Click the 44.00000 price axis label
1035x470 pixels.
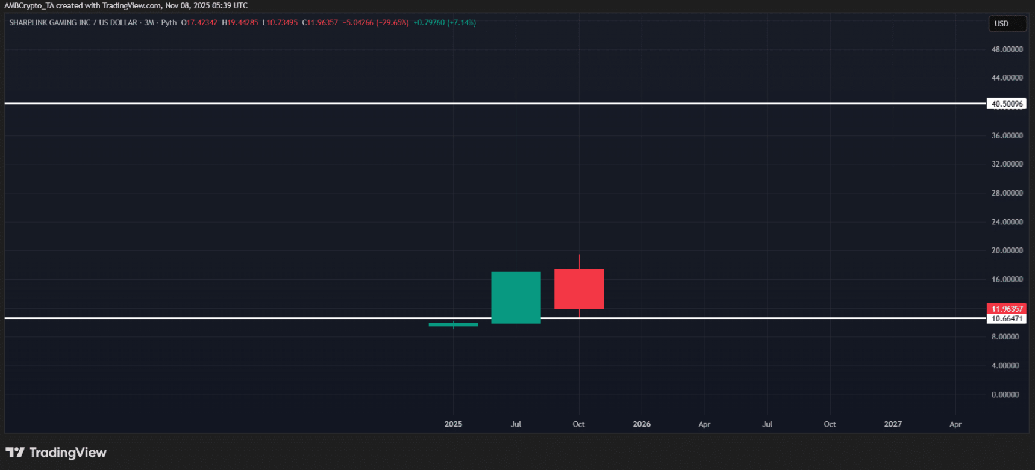[1007, 78]
